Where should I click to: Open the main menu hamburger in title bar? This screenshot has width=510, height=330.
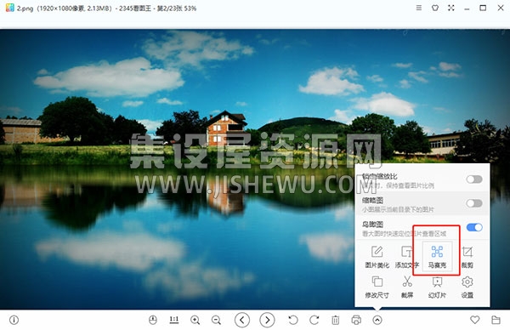419,8
